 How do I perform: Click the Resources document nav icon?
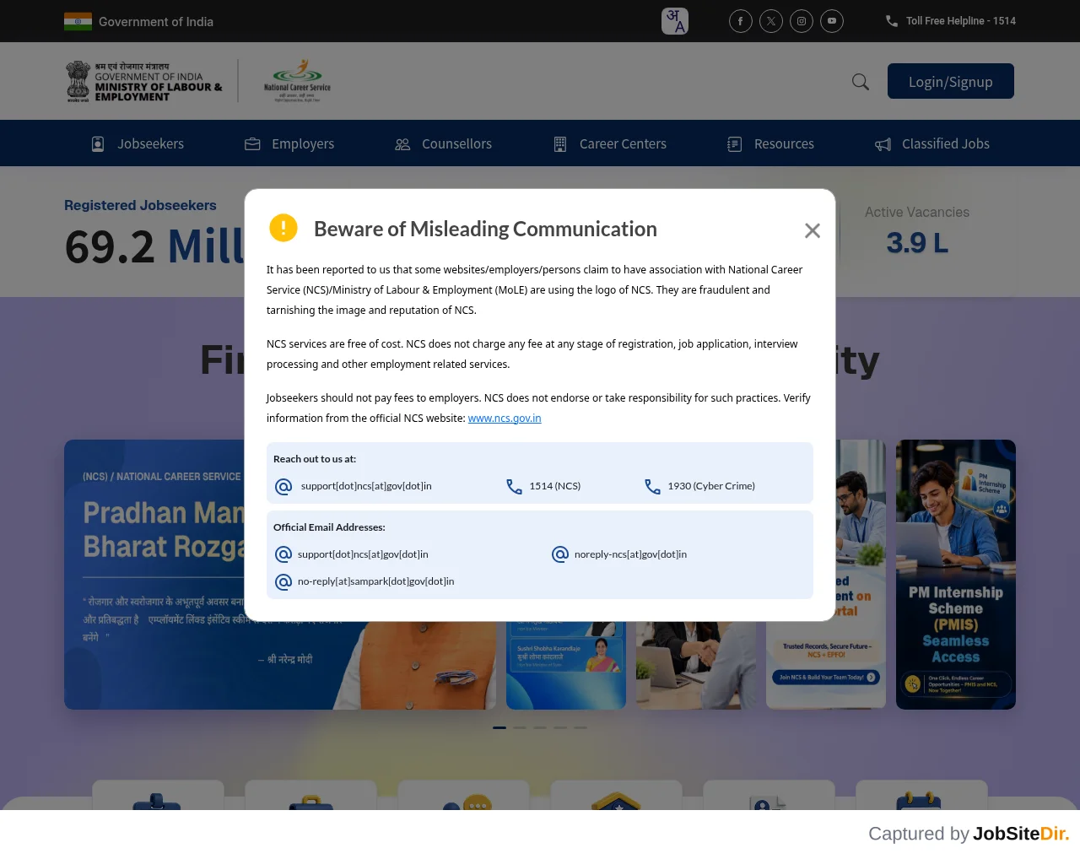coord(735,144)
